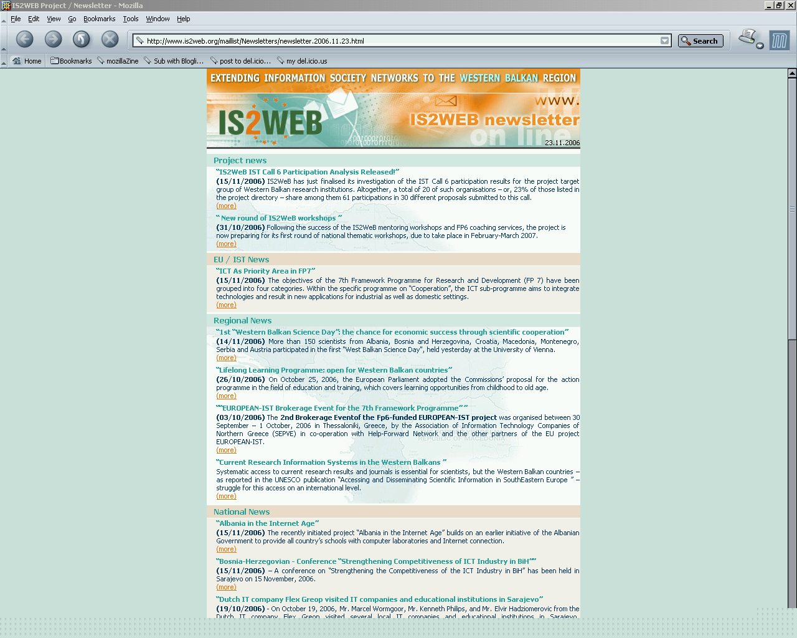Open the File menu
The height and width of the screenshot is (638, 797).
[x=16, y=19]
